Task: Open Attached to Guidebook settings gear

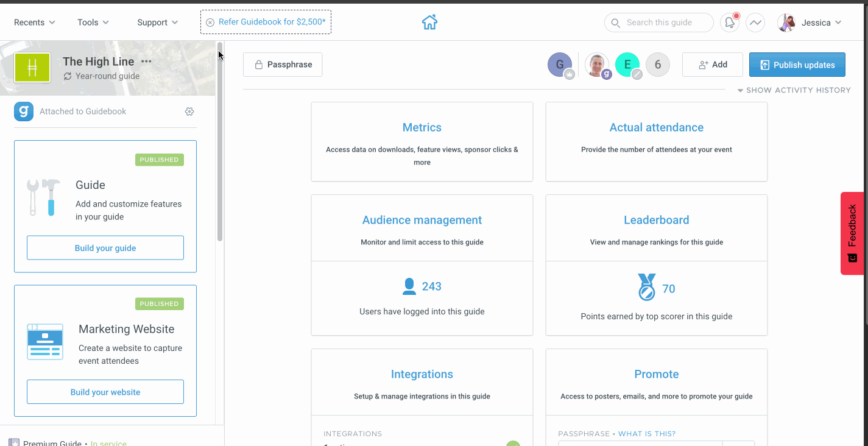Action: (x=189, y=111)
